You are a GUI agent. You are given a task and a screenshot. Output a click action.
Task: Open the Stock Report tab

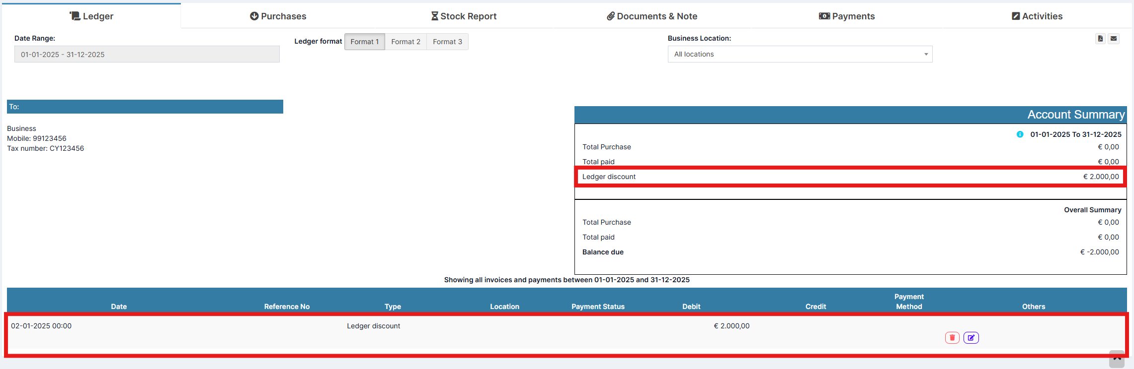(x=464, y=16)
